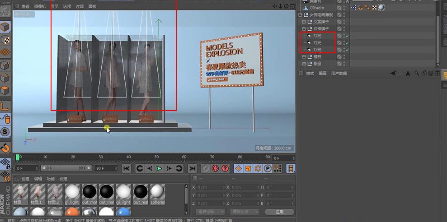Toggle the Enable Snap S icon
This screenshot has width=447, height=222.
(x=5, y=131)
